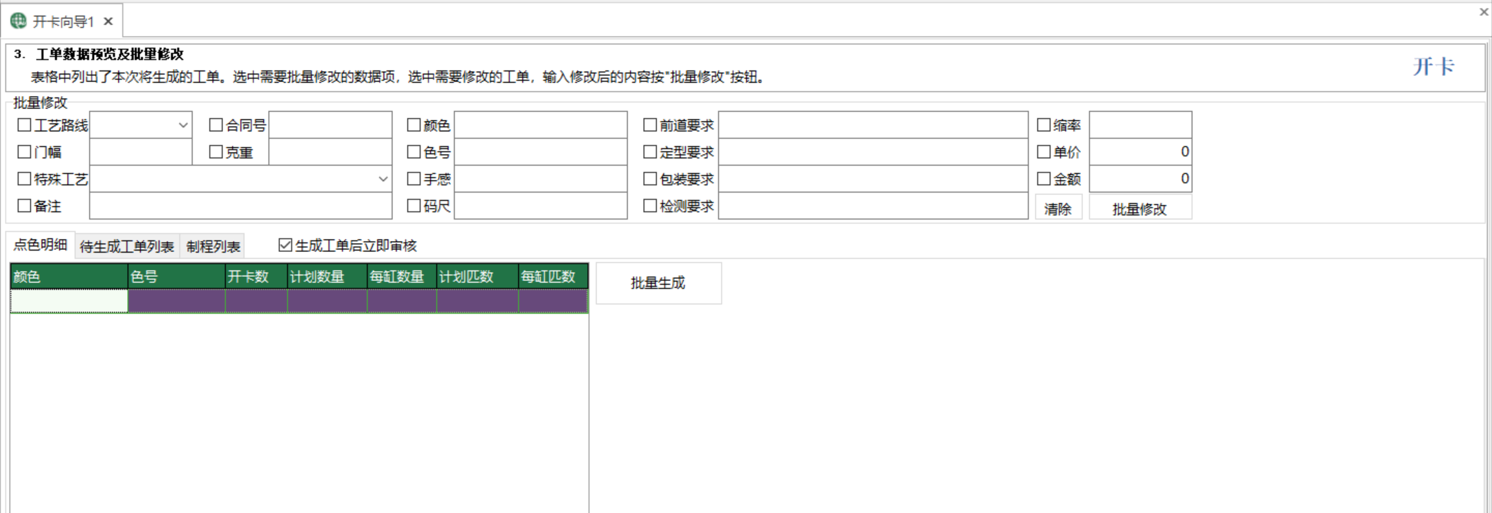Image resolution: width=1492 pixels, height=513 pixels.
Task: Click the 颜色 column header in grid
Action: point(69,276)
